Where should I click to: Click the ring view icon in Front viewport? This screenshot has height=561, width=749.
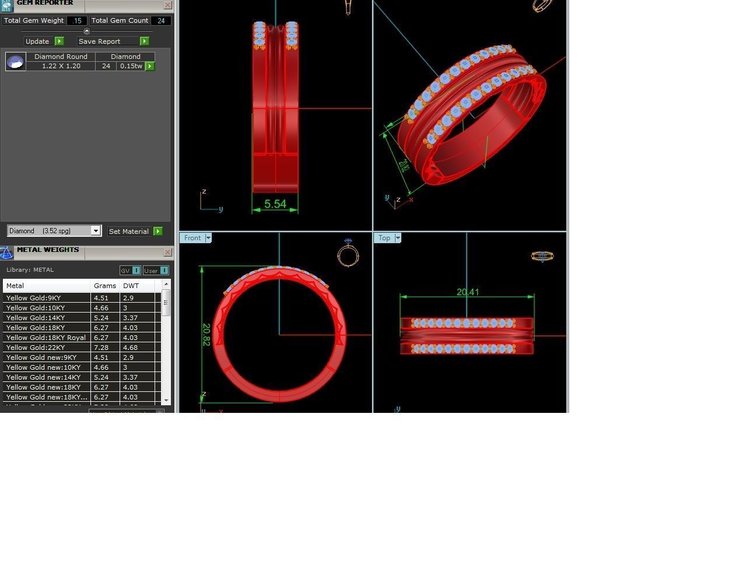tap(348, 253)
